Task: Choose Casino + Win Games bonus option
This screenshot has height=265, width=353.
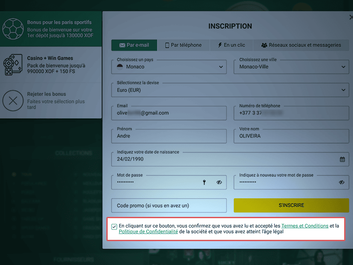Action: pyautogui.click(x=51, y=64)
